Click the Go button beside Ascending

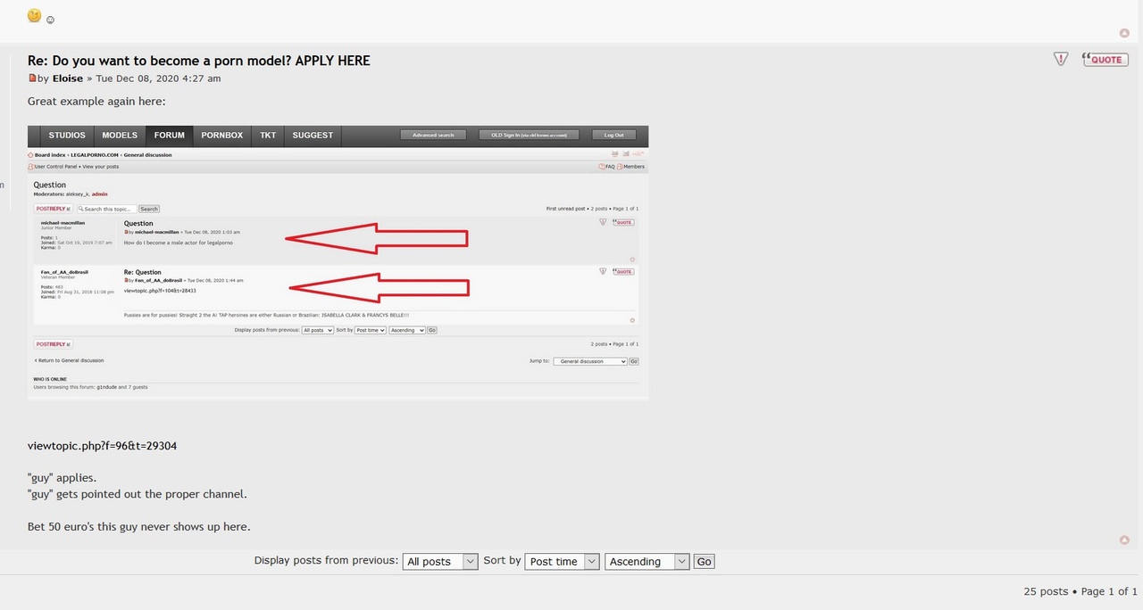coord(705,561)
